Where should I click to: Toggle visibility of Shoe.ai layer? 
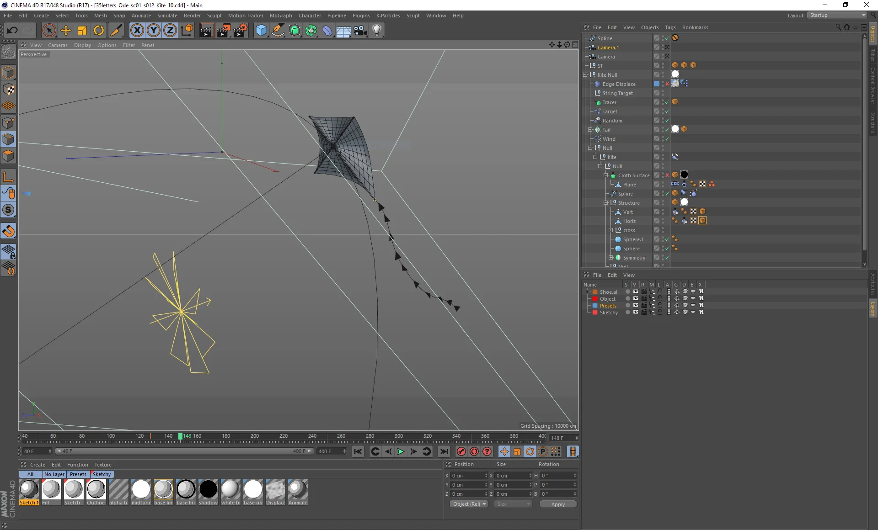click(x=635, y=291)
